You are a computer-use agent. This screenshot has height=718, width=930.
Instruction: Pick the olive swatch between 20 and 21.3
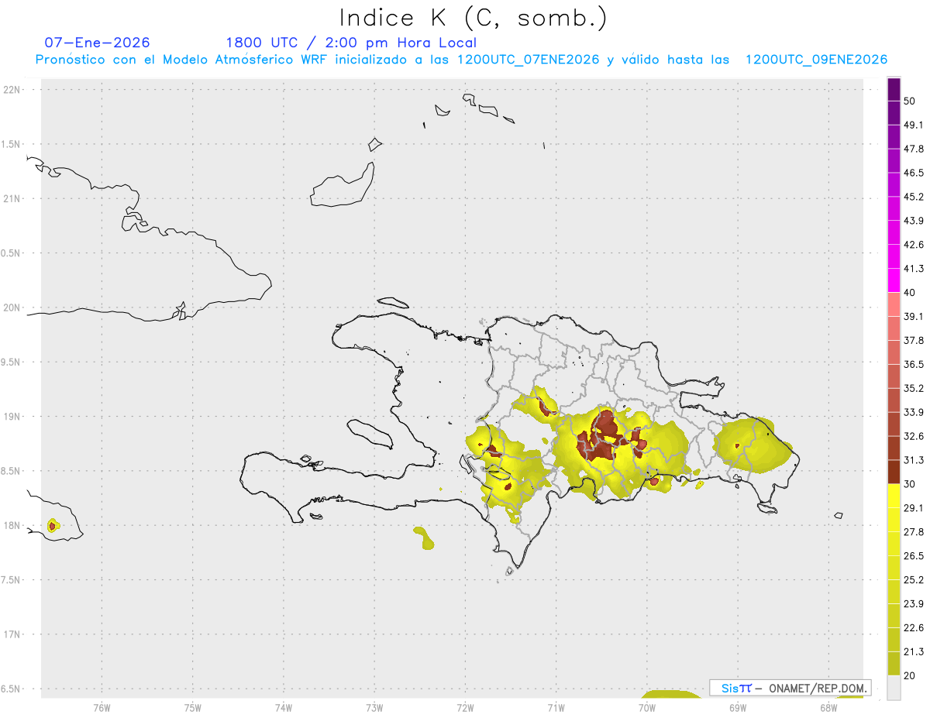pos(894,664)
